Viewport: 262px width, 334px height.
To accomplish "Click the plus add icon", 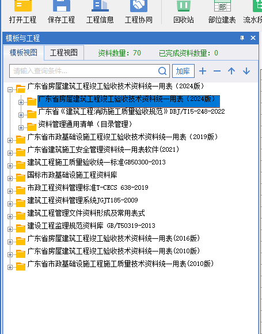I will [x=203, y=71].
